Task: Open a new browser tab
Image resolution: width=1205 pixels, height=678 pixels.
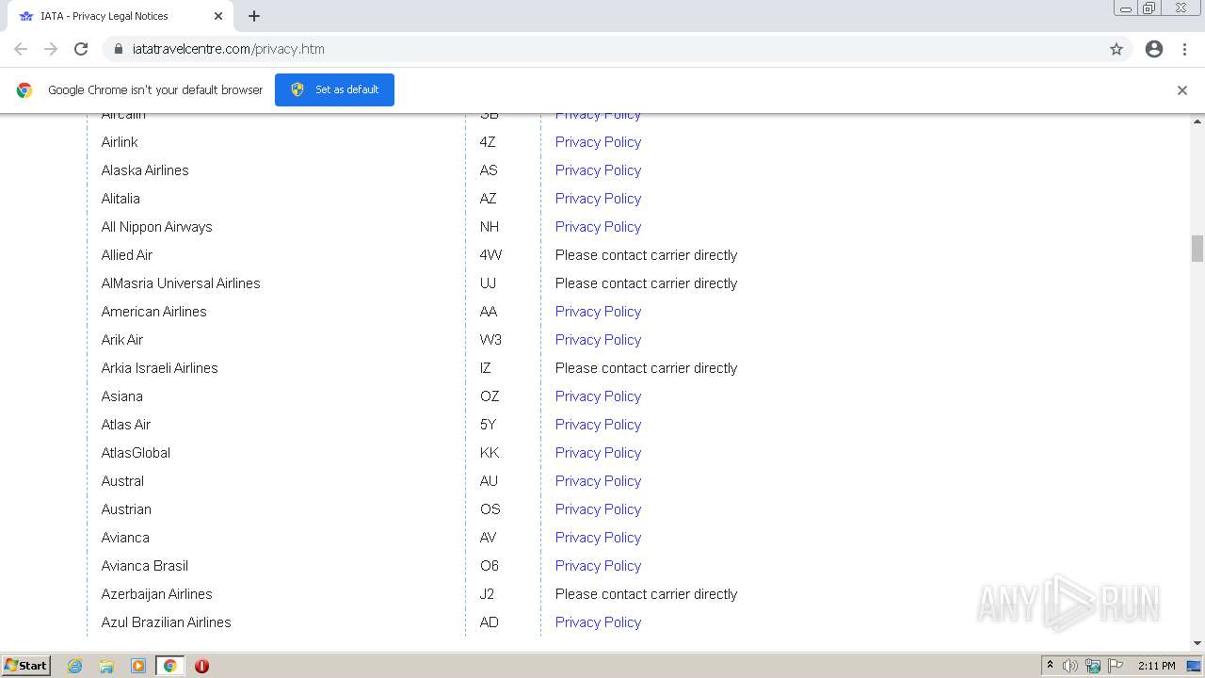Action: (254, 16)
